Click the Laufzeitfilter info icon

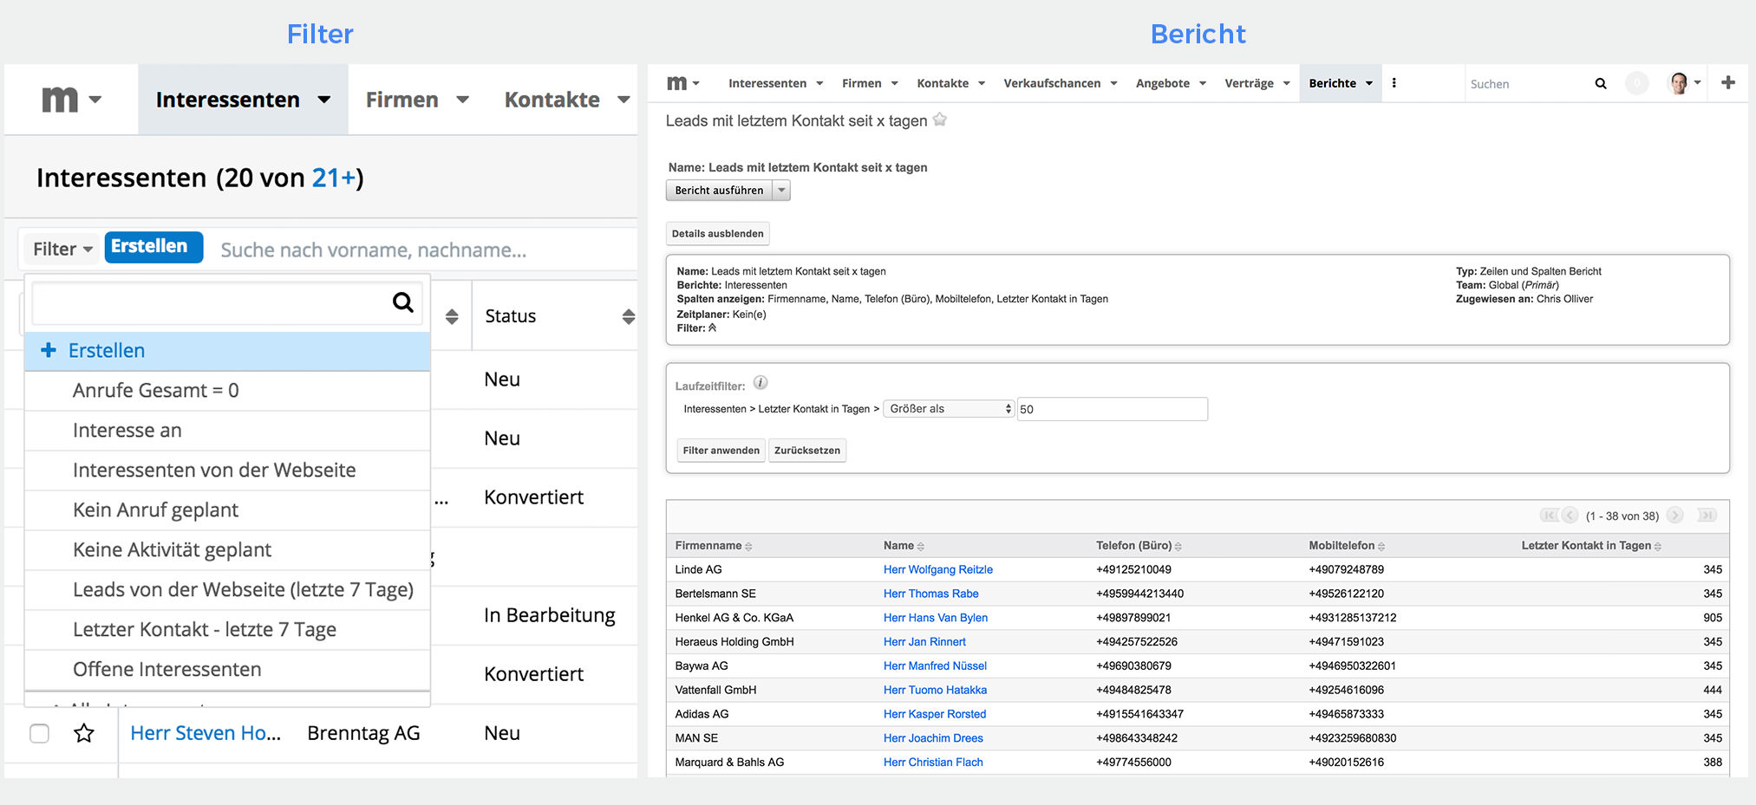[x=760, y=383]
